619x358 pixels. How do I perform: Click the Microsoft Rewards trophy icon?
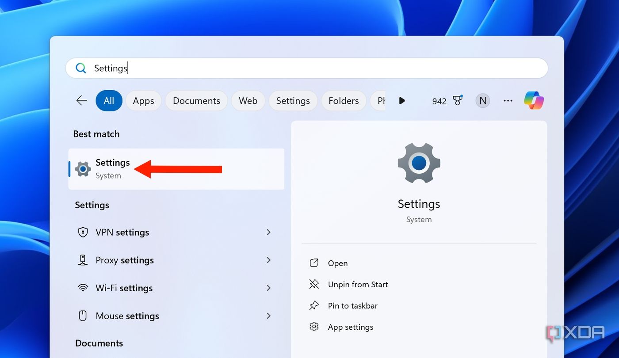458,100
